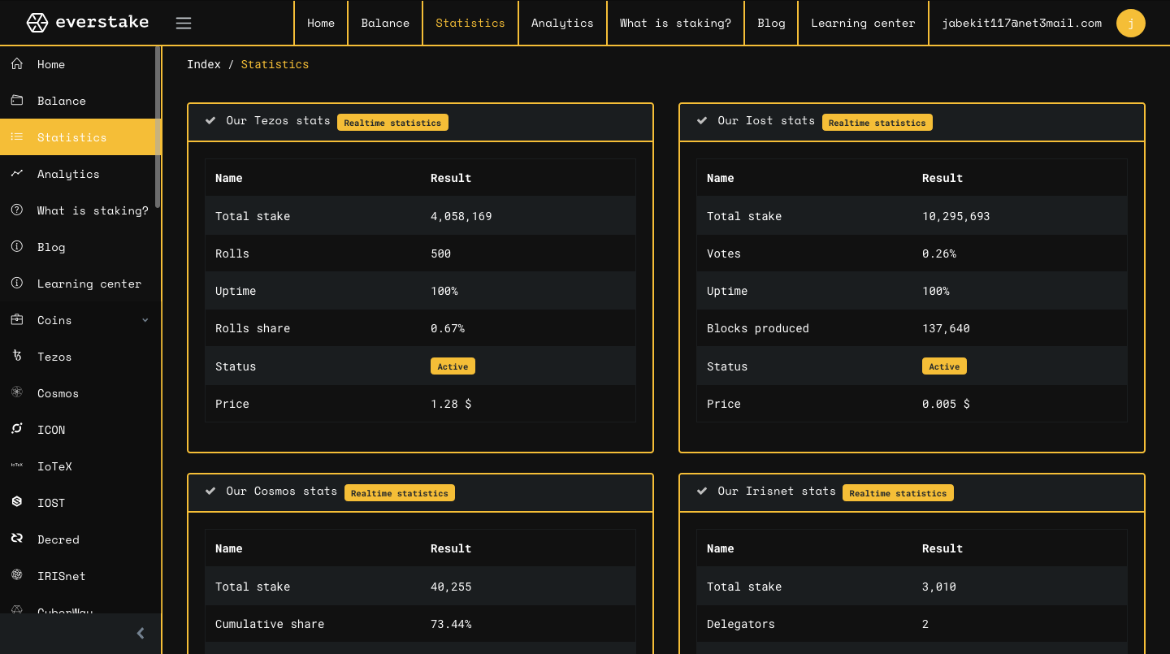Expand the Coins submenu arrow
Screen dimensions: 1170x654
click(x=145, y=320)
